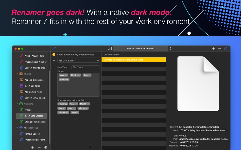Click the files to be renamed status
The width and height of the screenshot is (241, 150).
click(x=141, y=48)
